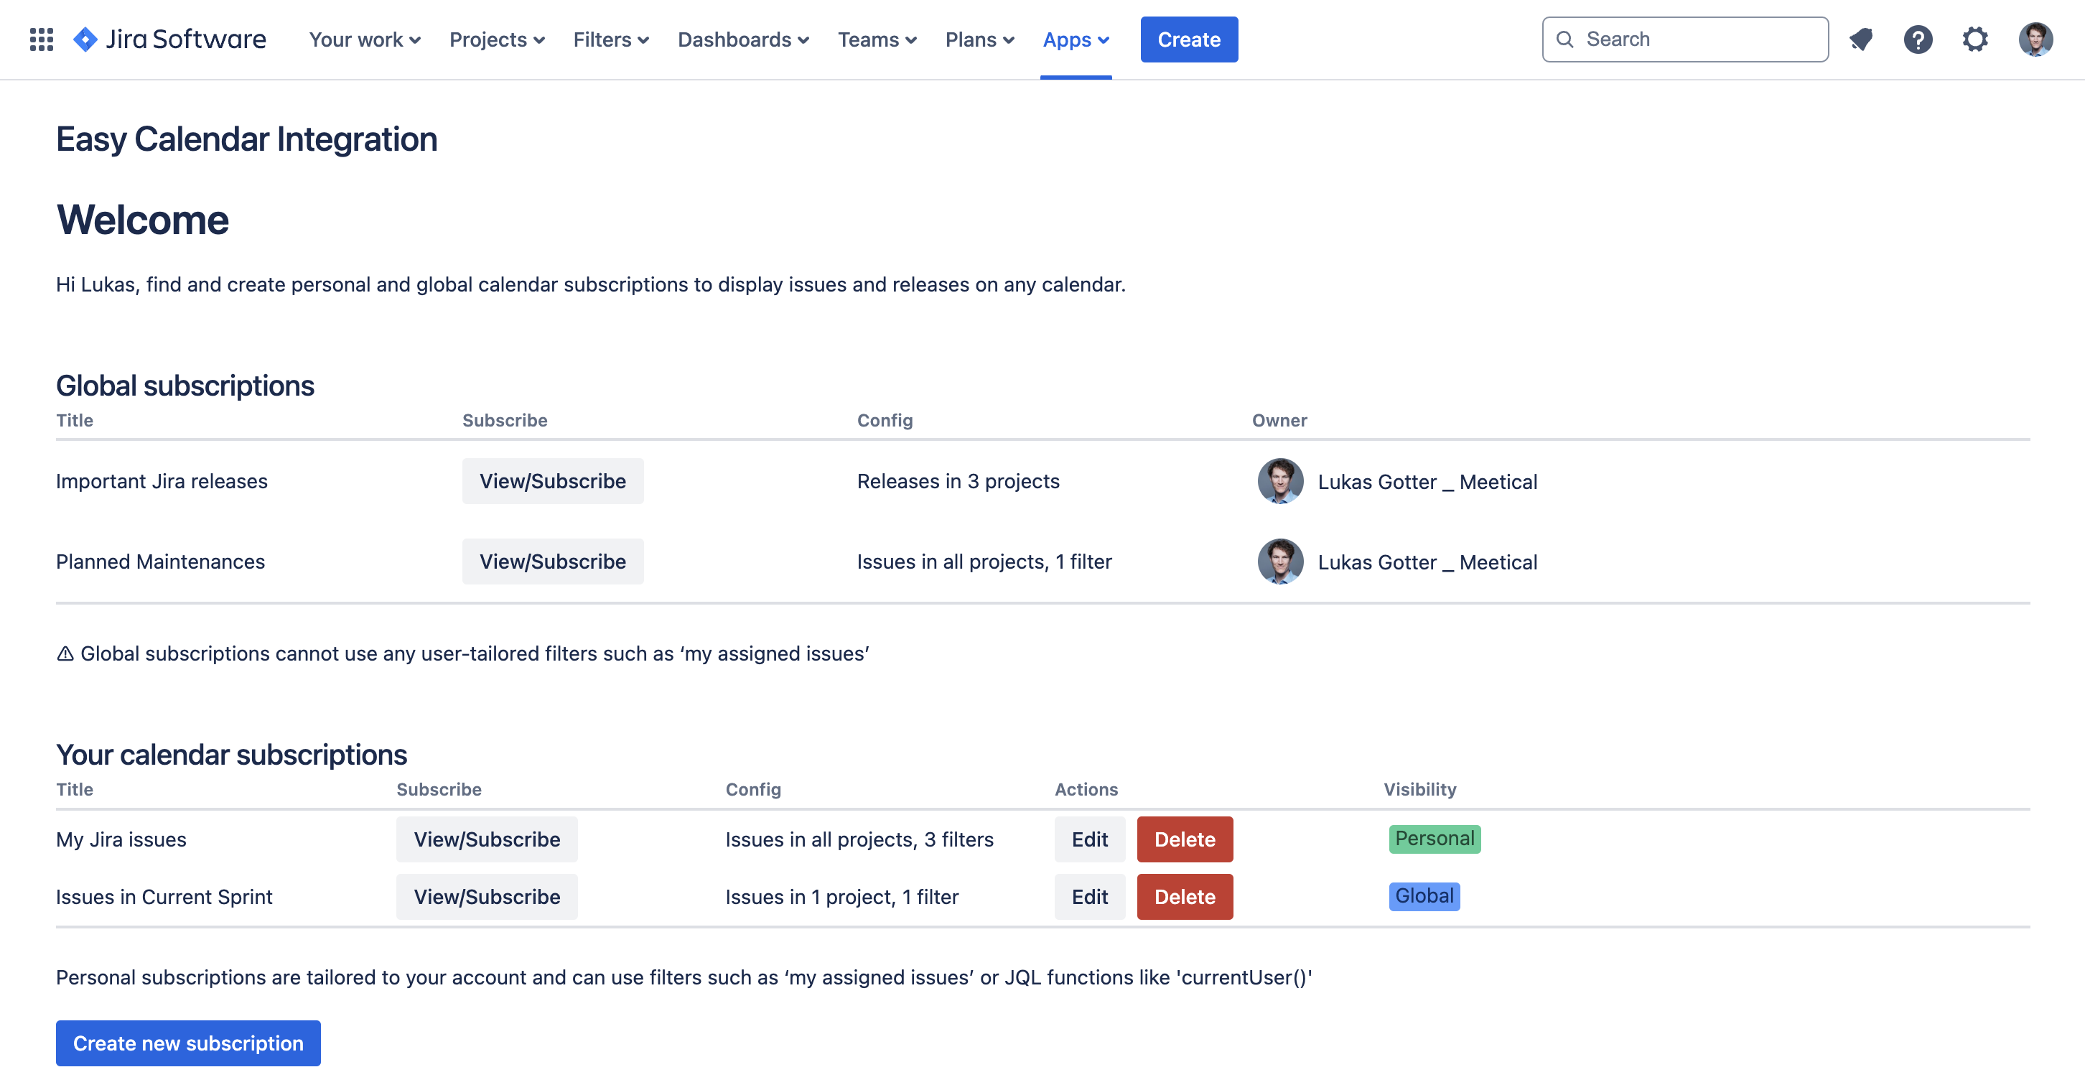Click owner name on Planned Maintenances row
Viewport: 2085px width, 1090px height.
point(1427,562)
